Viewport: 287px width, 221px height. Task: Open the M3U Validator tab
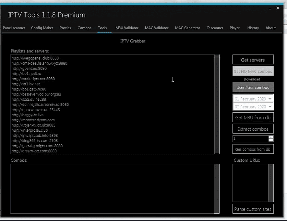pos(127,28)
